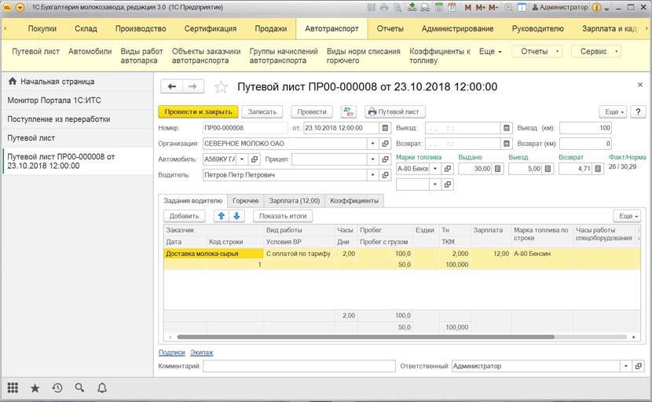Viewport: 652px width, 402px height.
Task: Open Водитель record with open icon
Action: (x=386, y=175)
